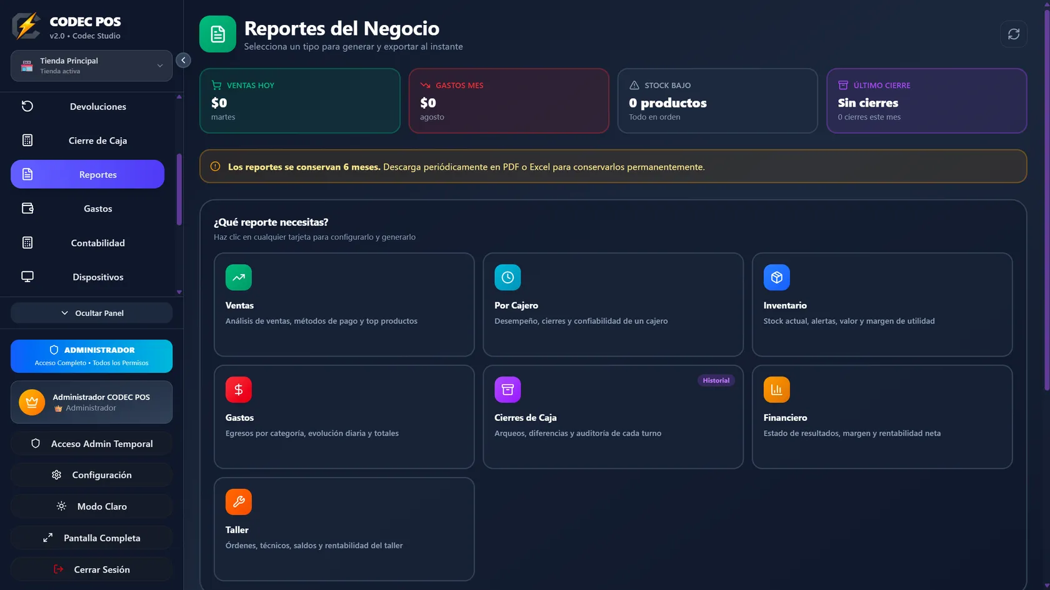Viewport: 1050px width, 590px height.
Task: Open the Devoluciones menu label
Action: [98, 107]
